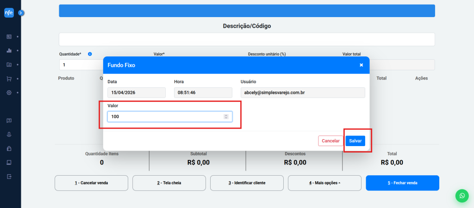Click the Descrição/Código search field

pos(247,39)
